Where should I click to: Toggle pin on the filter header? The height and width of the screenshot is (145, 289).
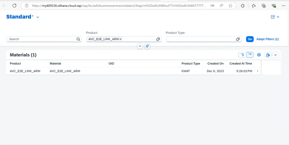[x=147, y=46]
